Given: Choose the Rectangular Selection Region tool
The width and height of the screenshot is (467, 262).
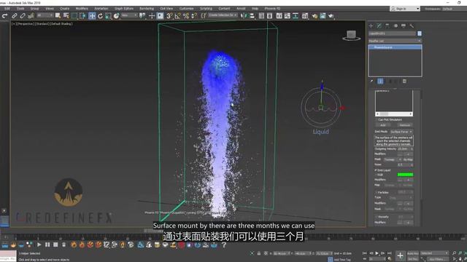Looking at the screenshot, I should 74,16.
